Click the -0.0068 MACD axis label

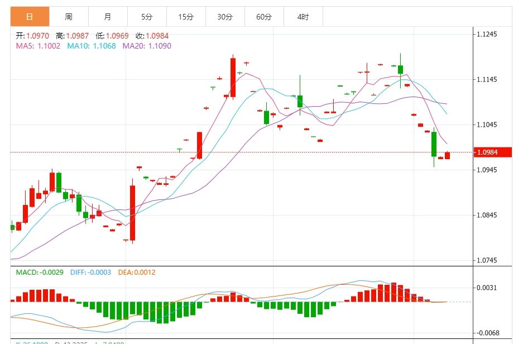coord(487,333)
